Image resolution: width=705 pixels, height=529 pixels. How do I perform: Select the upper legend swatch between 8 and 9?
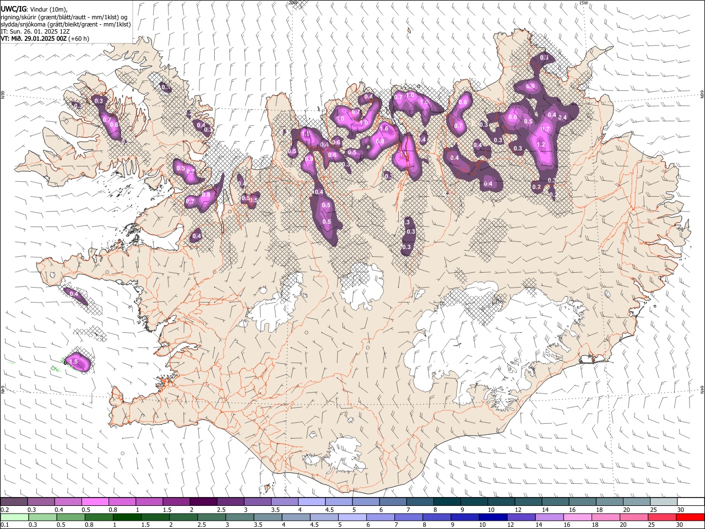tap(447, 501)
